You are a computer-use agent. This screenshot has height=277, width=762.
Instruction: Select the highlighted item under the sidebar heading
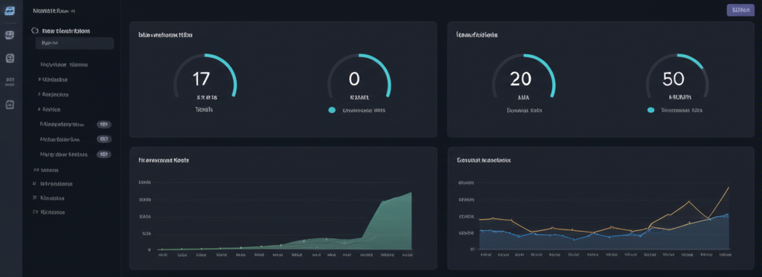pyautogui.click(x=74, y=43)
